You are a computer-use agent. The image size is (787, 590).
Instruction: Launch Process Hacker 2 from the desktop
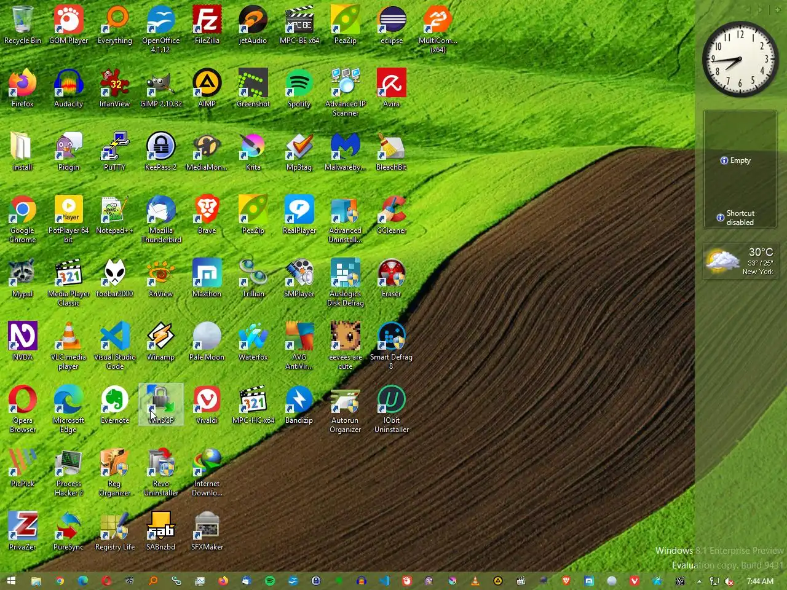69,473
